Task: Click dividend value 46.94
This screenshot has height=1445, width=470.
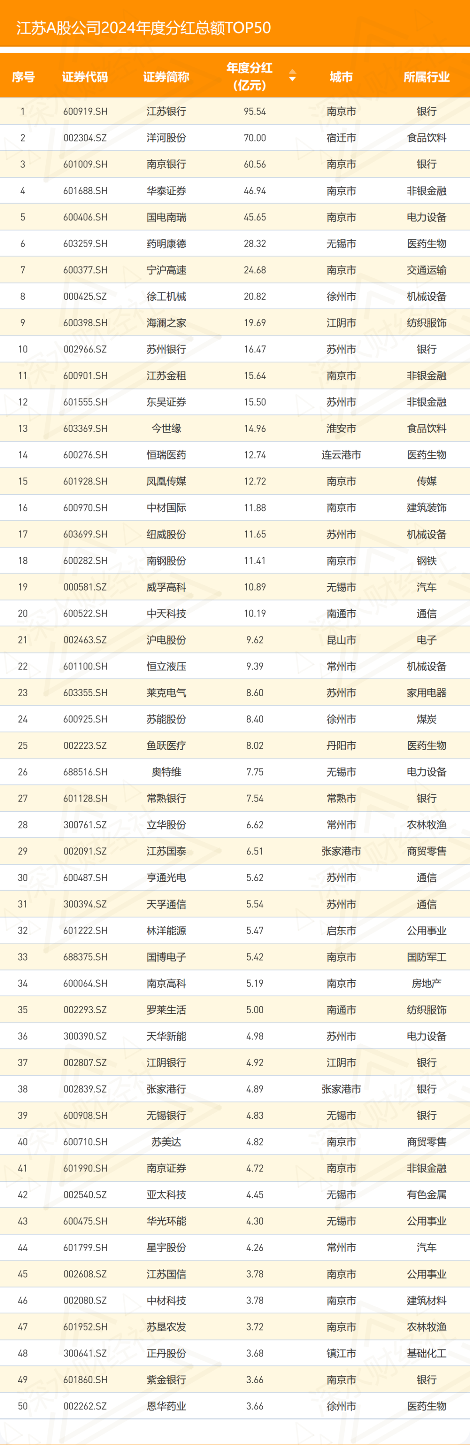Action: point(255,191)
